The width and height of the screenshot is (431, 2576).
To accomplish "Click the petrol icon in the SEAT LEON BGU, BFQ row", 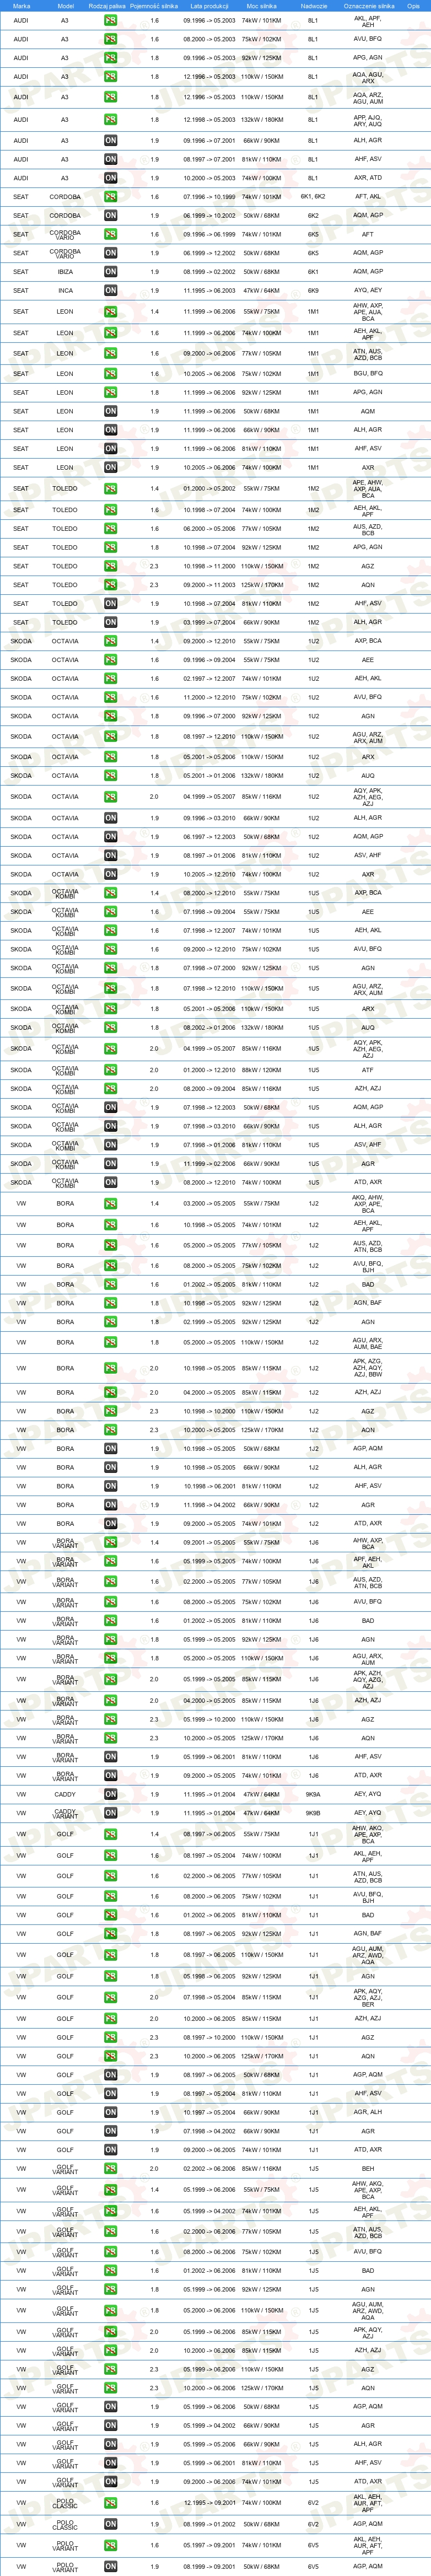I will [x=110, y=374].
